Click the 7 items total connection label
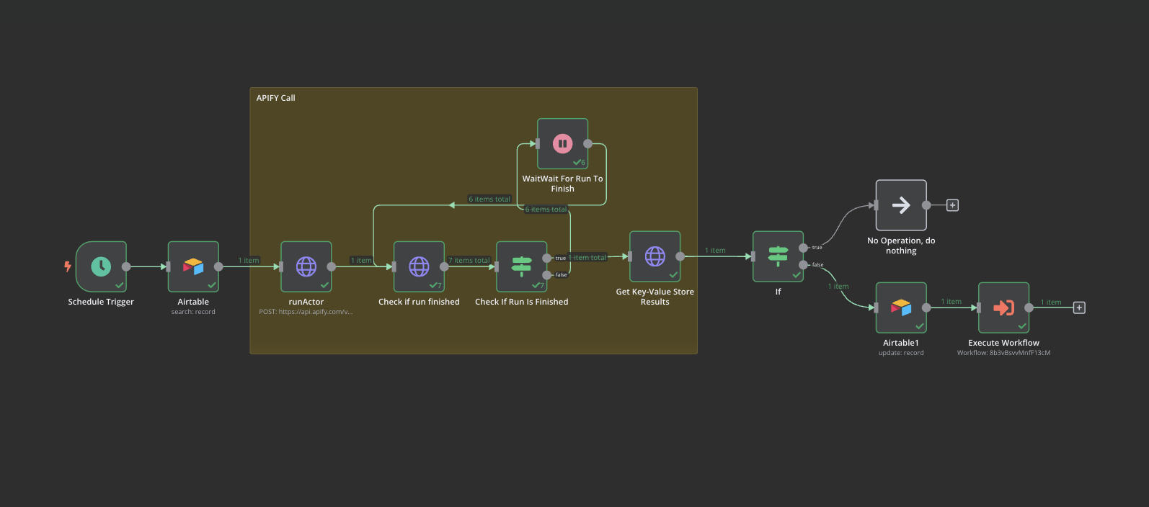This screenshot has height=507, width=1149. tap(469, 260)
